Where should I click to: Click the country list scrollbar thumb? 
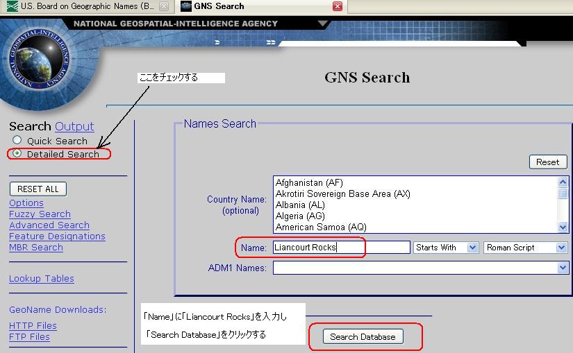pos(563,192)
